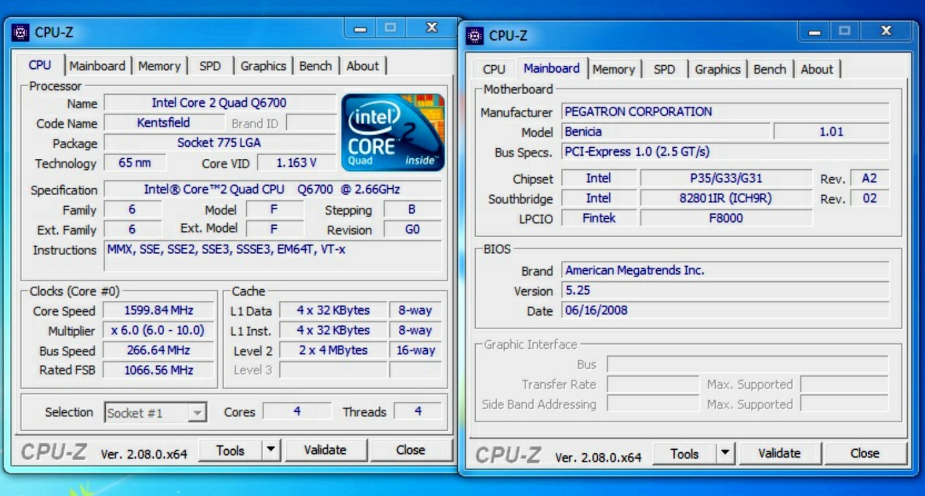Open the SPD tab in the left window

tap(210, 66)
